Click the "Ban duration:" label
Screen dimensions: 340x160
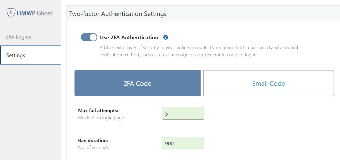point(93,140)
